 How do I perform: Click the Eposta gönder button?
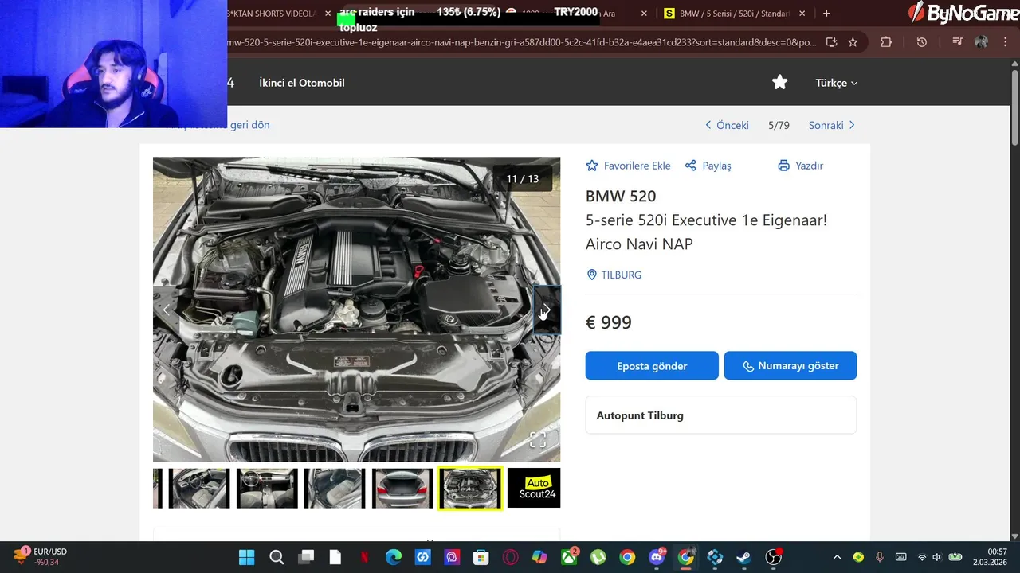point(652,366)
